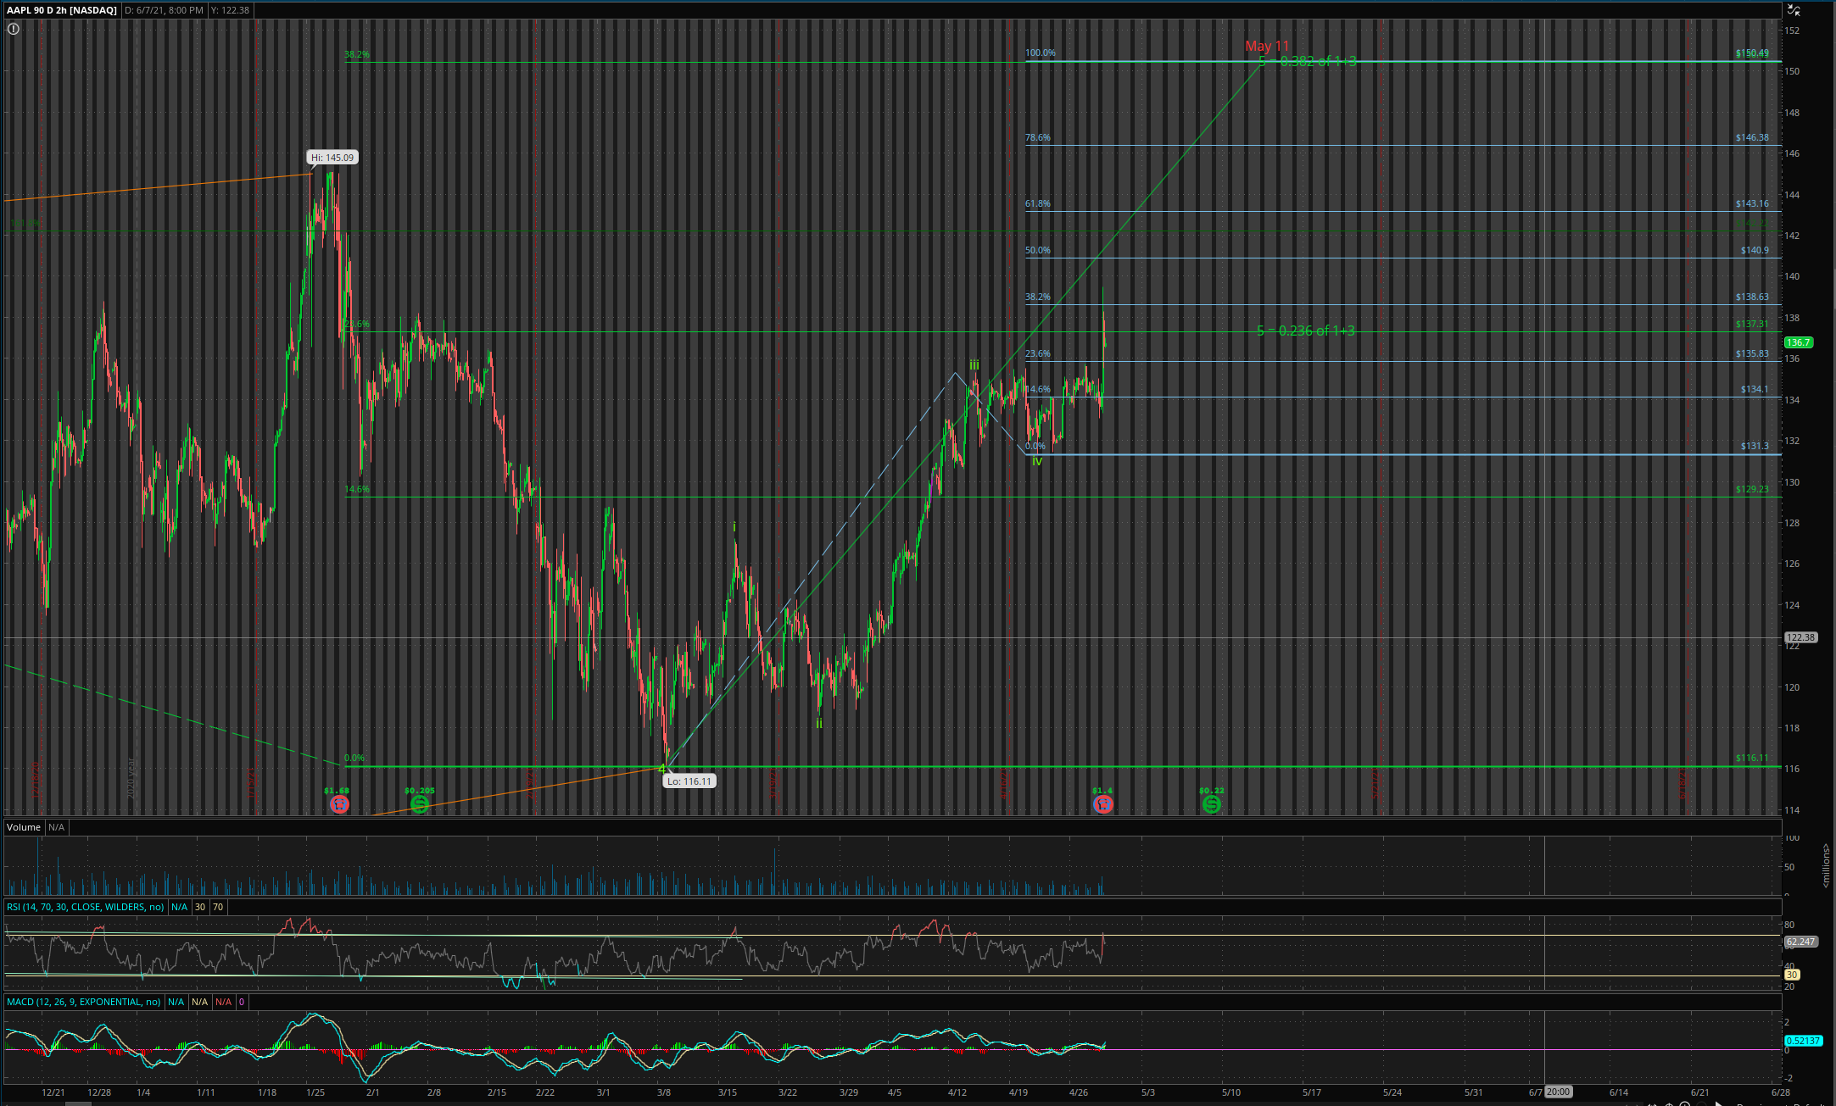Click the red May 11 text annotation
The height and width of the screenshot is (1106, 1836).
[x=1267, y=46]
